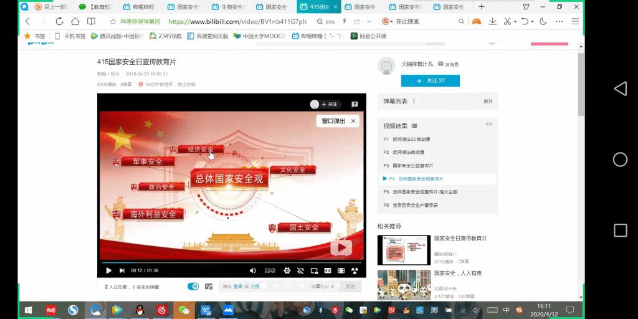638x319 pixels.
Task: Close the 窗口弹出 popup
Action: tap(353, 121)
